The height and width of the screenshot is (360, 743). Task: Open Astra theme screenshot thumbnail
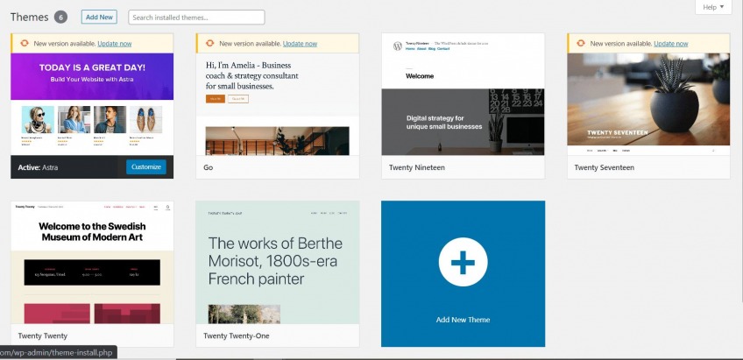pyautogui.click(x=92, y=104)
